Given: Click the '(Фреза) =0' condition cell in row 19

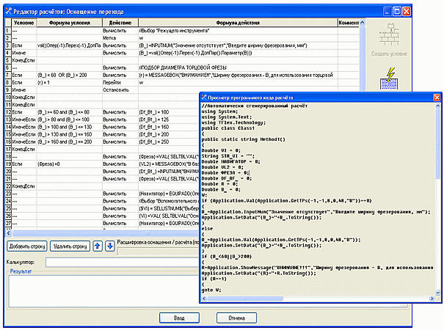Looking at the screenshot, I should click(70, 164).
